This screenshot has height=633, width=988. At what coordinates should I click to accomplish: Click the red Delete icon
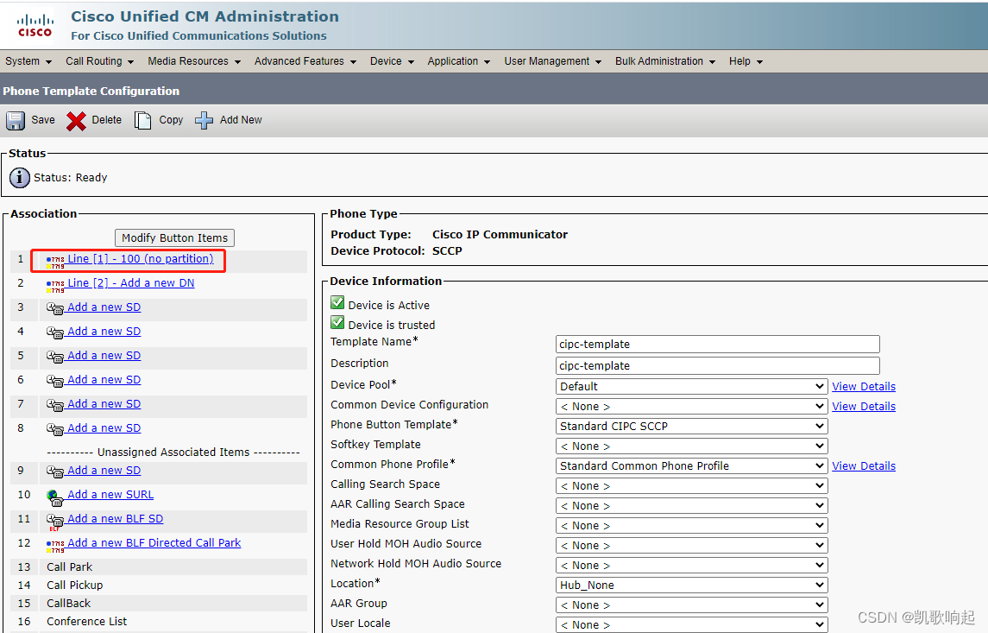(x=77, y=120)
